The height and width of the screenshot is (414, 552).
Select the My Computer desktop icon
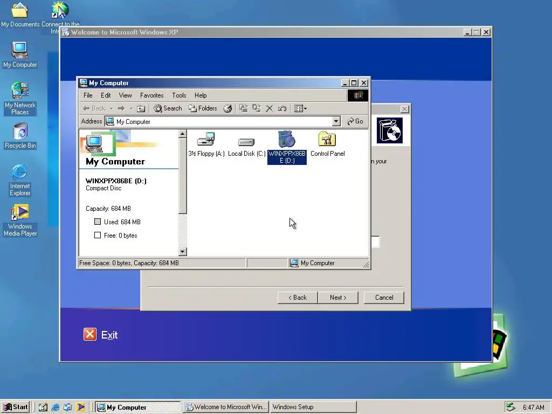(x=20, y=54)
